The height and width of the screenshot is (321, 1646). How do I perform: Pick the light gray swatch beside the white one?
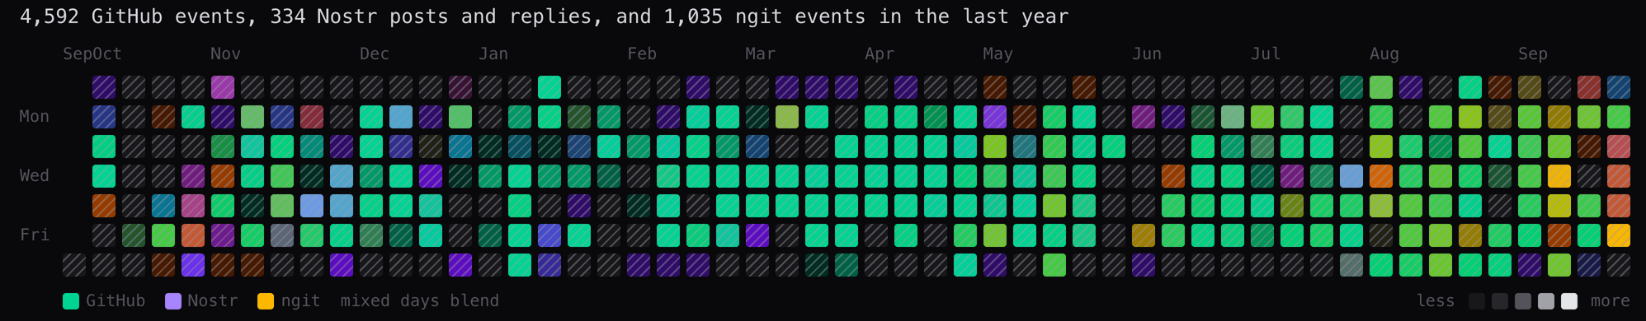click(x=1546, y=301)
